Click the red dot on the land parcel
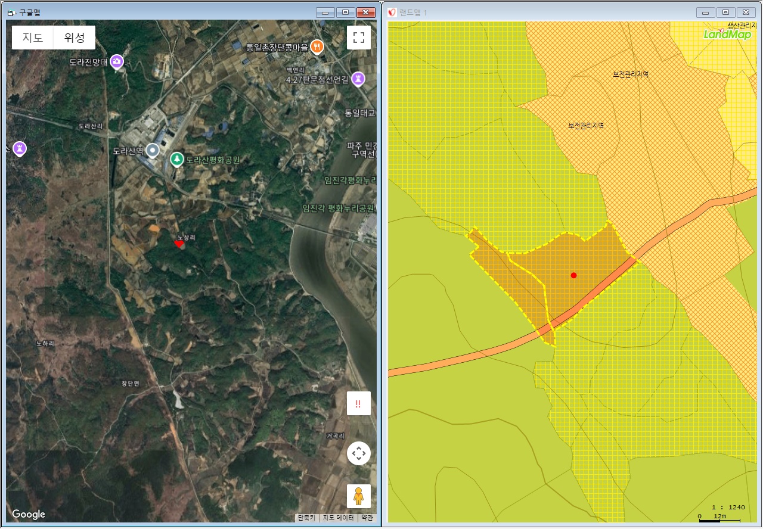Image resolution: width=763 pixels, height=529 pixels. 573,275
